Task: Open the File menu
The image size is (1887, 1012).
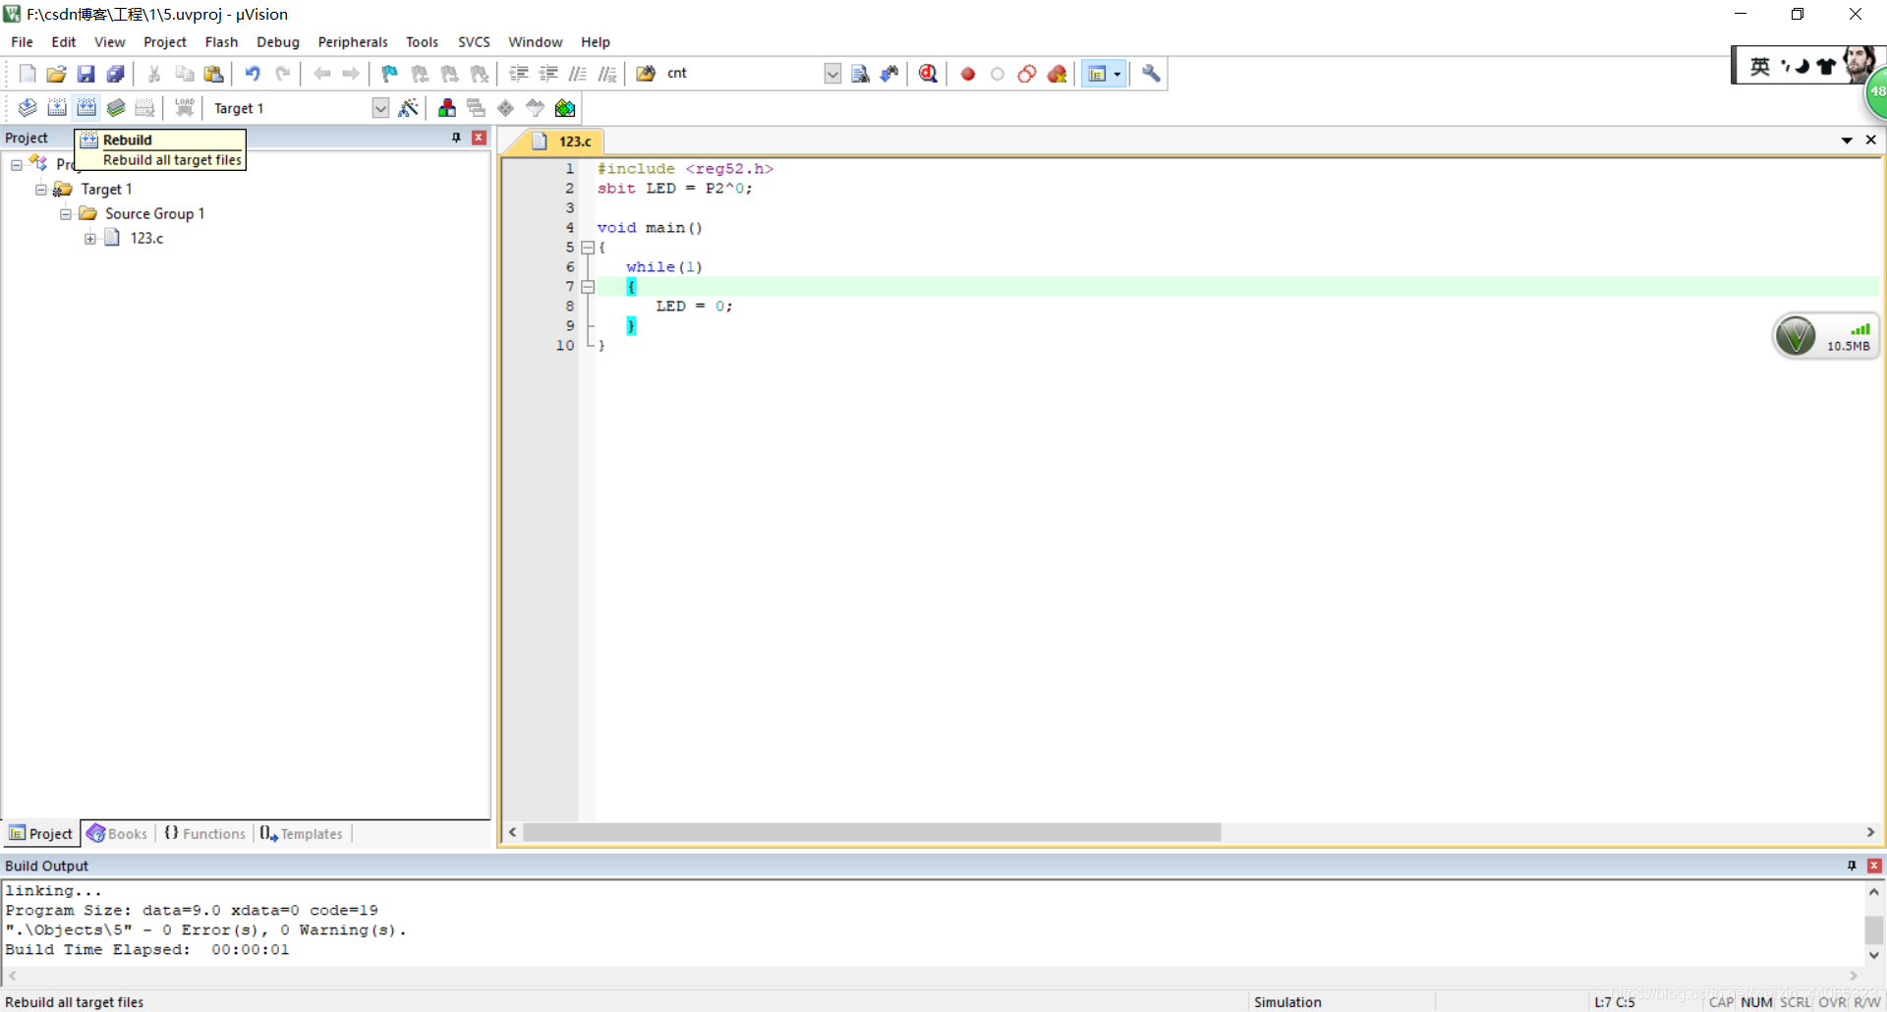Action: pos(22,42)
